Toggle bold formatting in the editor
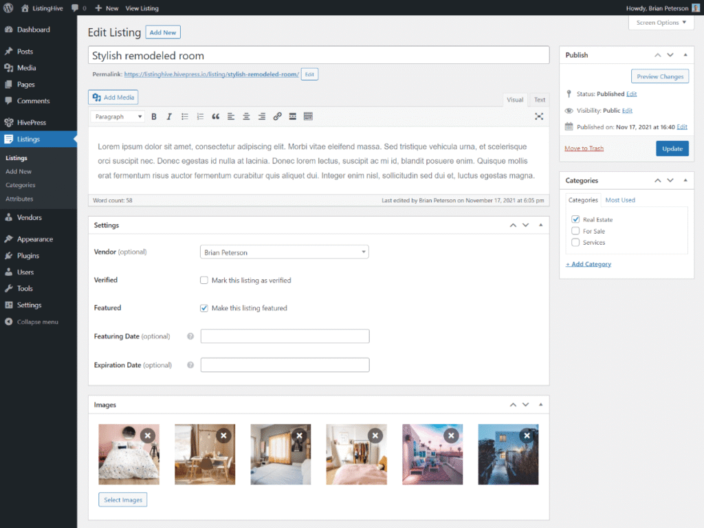This screenshot has width=704, height=528. (154, 116)
